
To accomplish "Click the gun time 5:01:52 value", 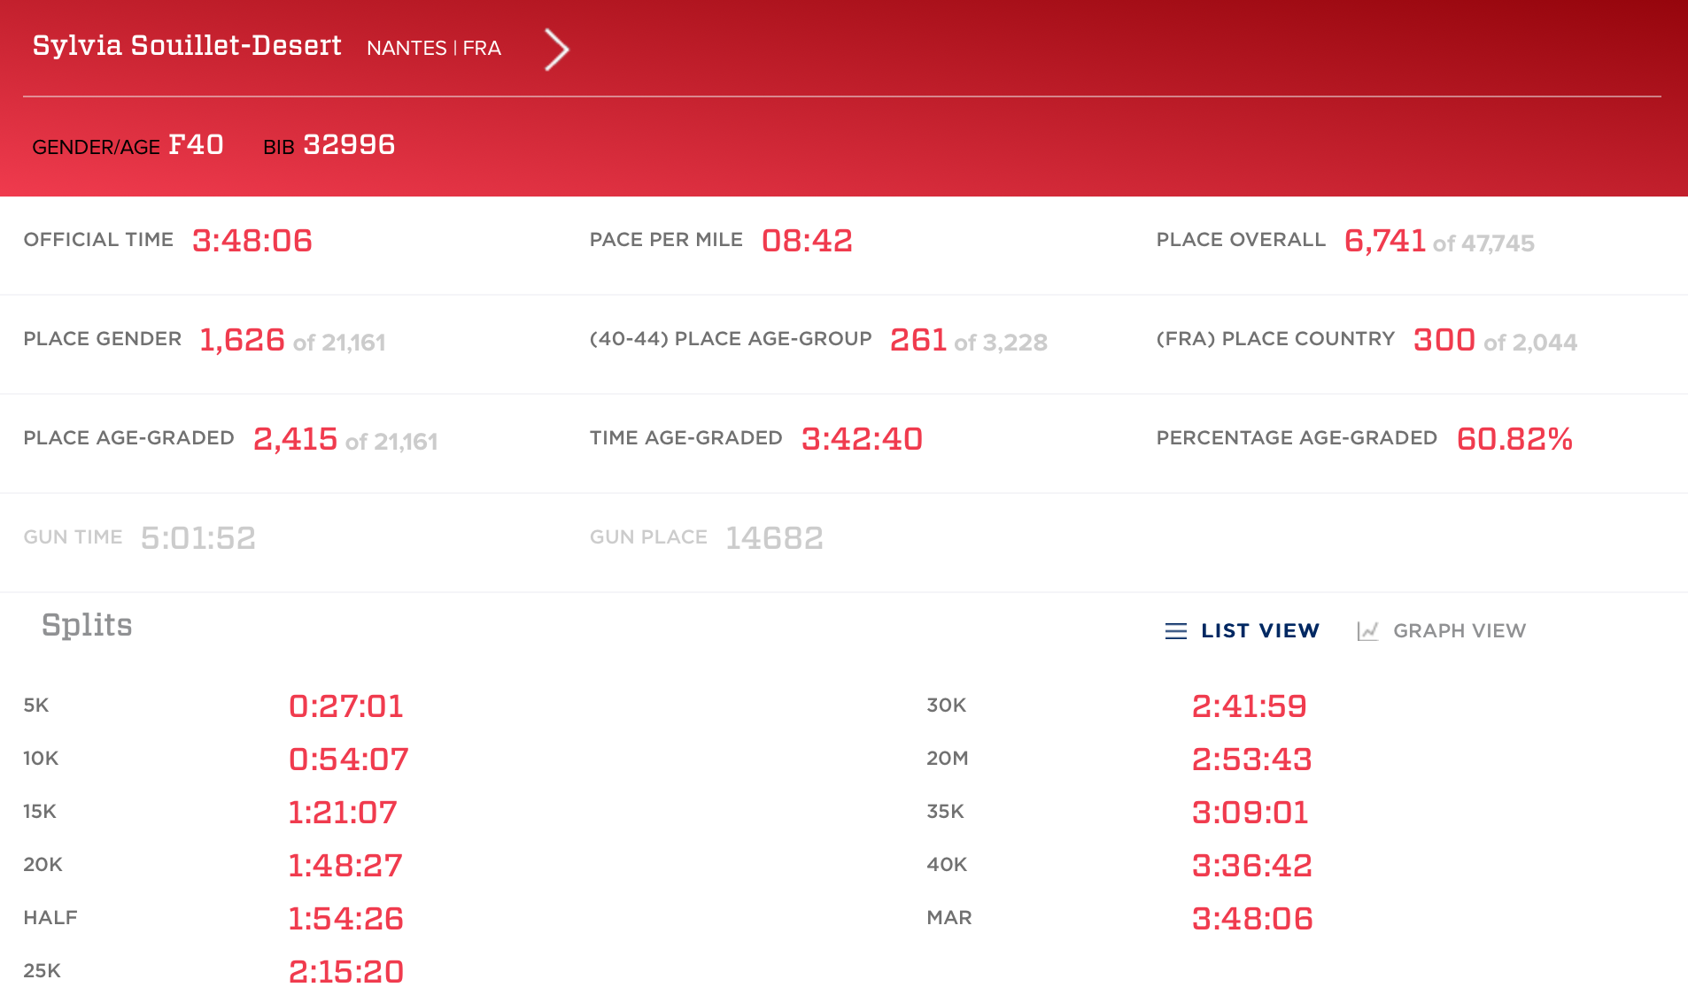I will pyautogui.click(x=198, y=538).
